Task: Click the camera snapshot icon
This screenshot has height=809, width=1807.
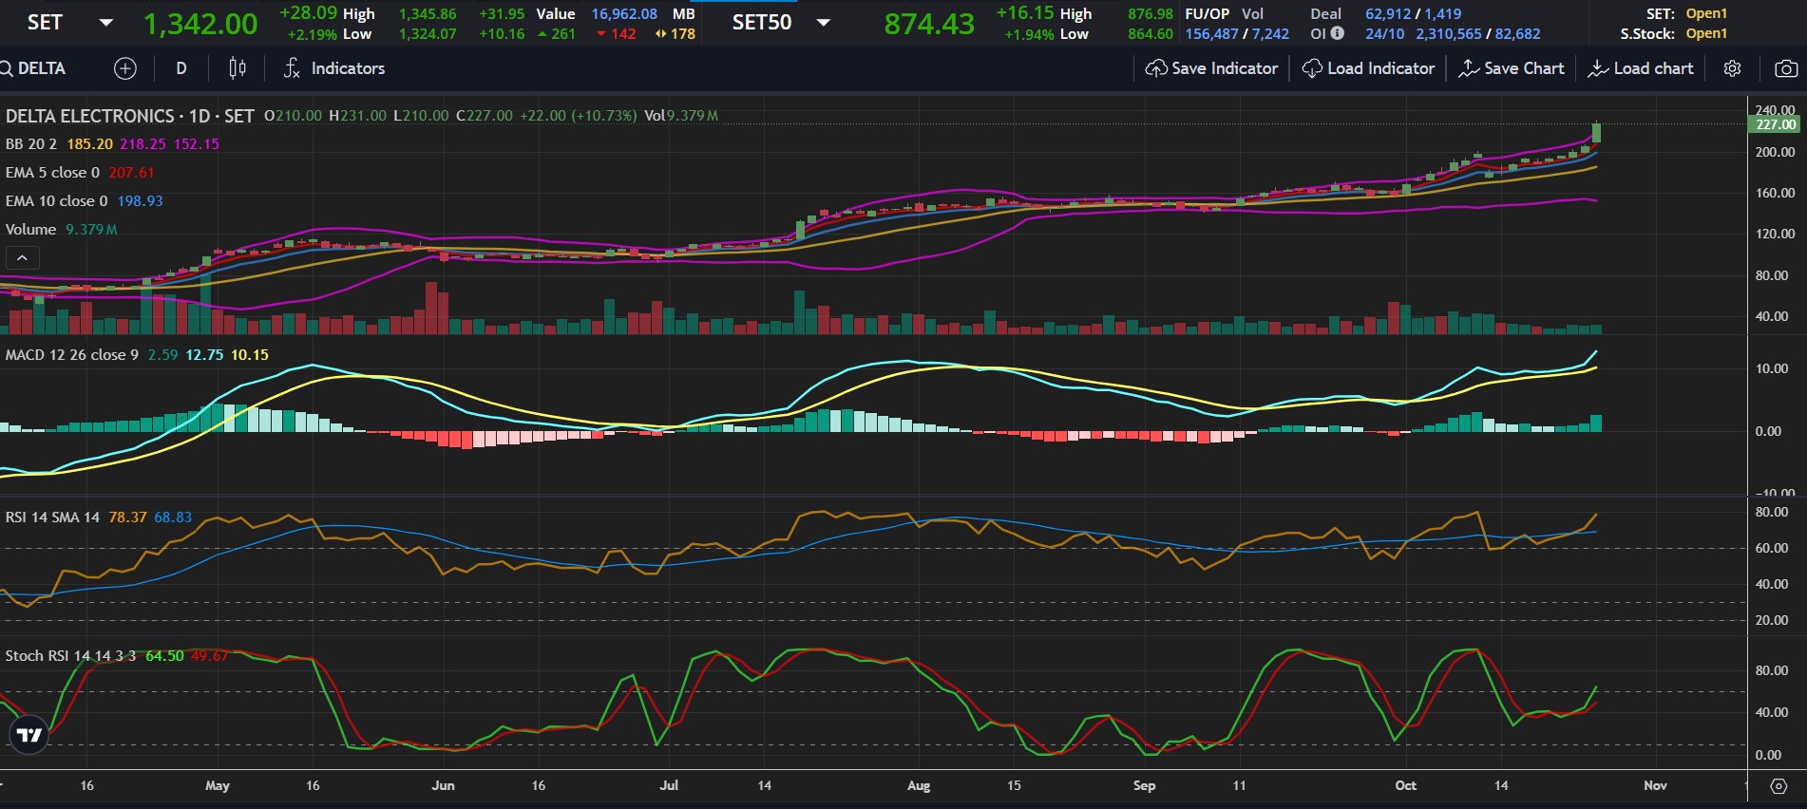Action: click(1785, 68)
